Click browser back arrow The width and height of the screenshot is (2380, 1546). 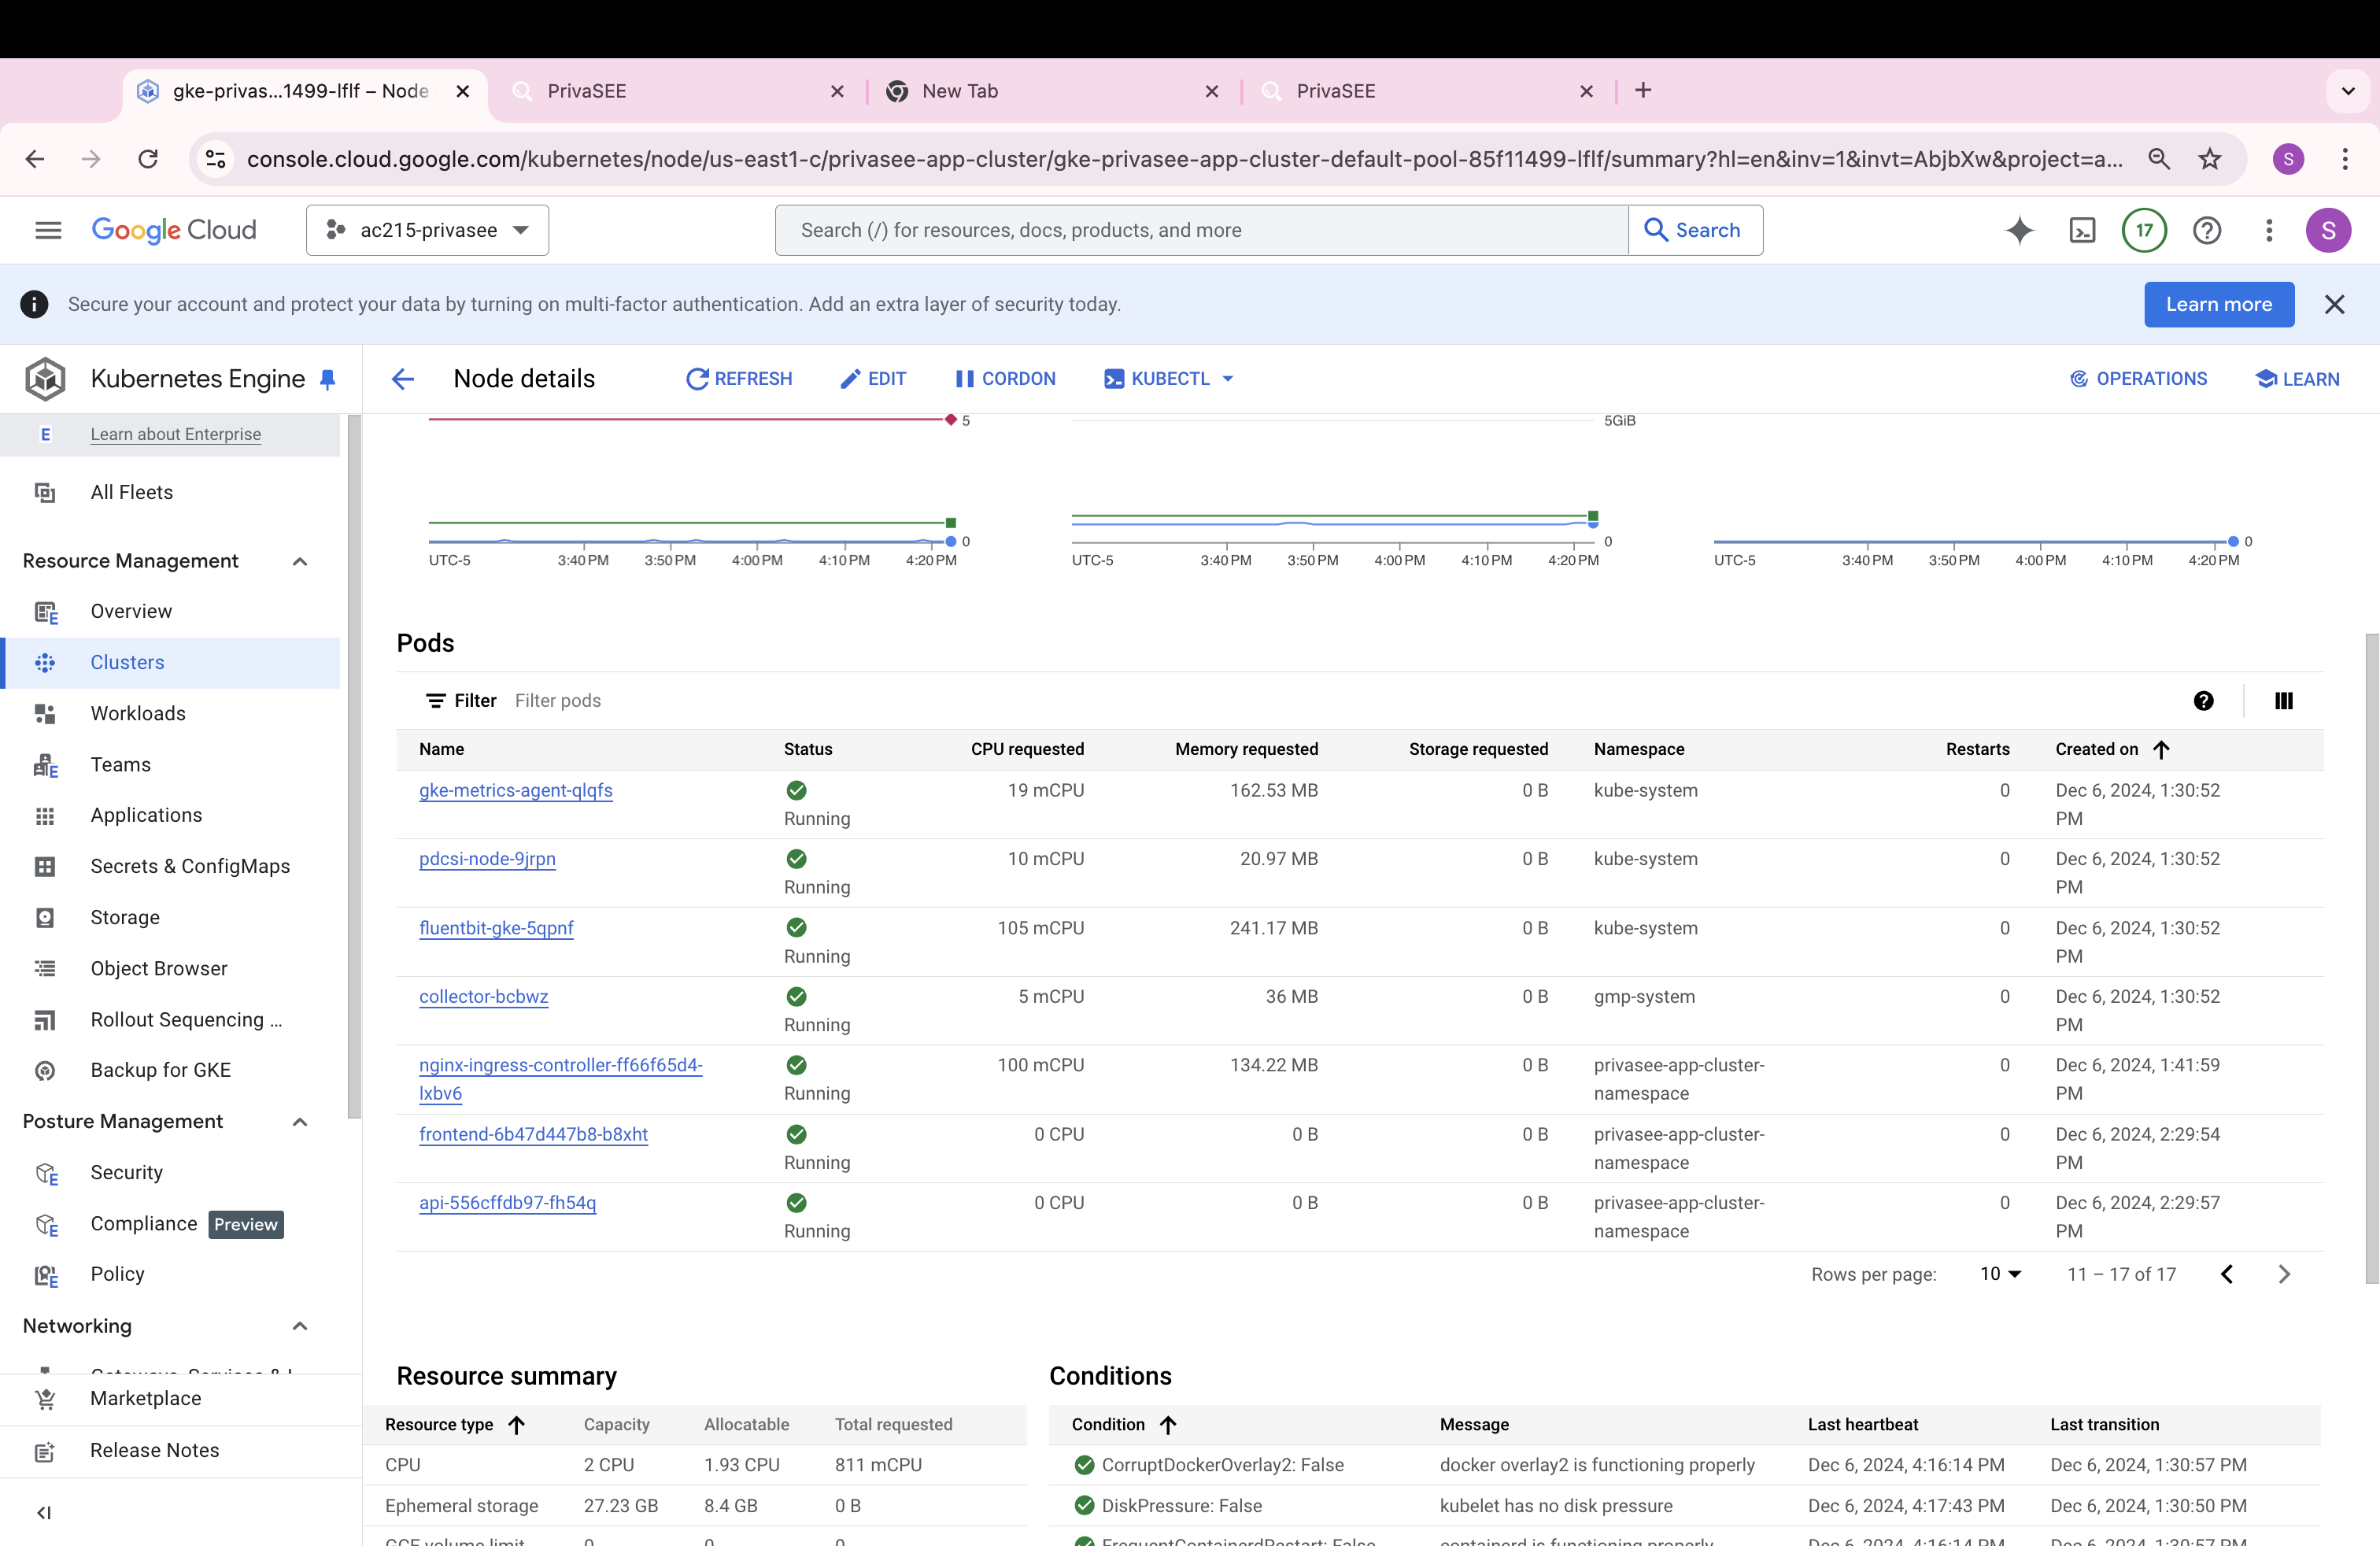[35, 159]
